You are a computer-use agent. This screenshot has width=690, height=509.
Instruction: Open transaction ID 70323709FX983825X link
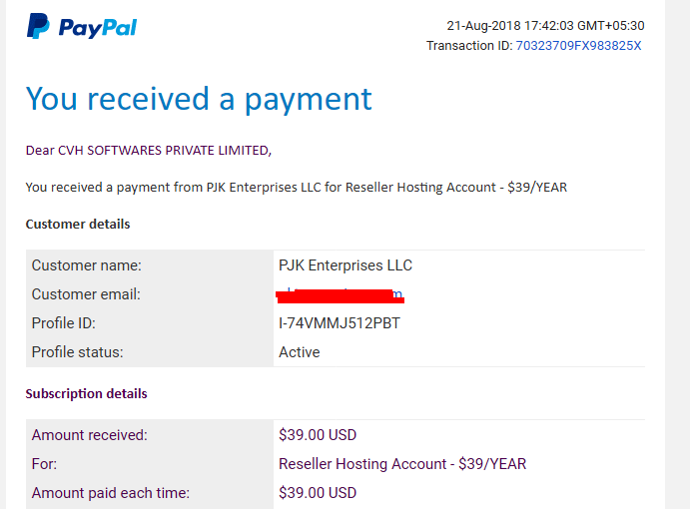click(x=578, y=46)
